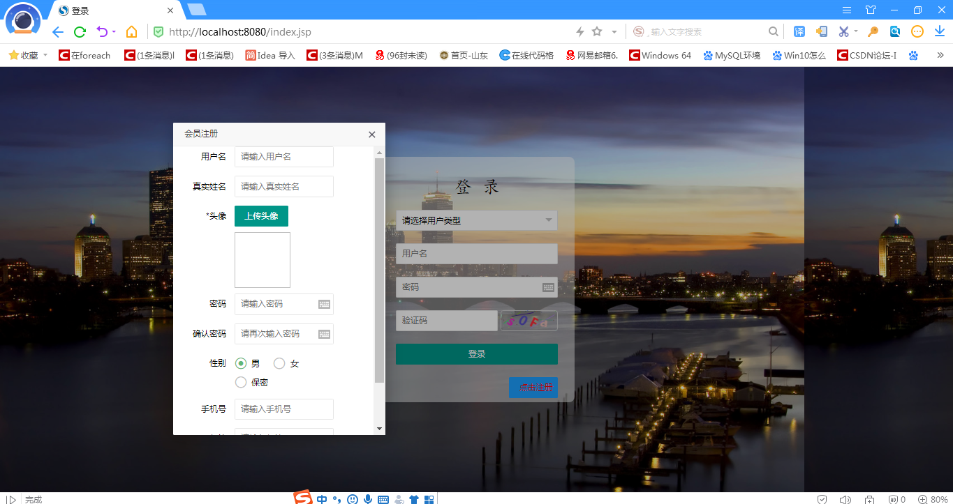Bookmark this page with the star icon
The width and height of the screenshot is (953, 504).
597,32
